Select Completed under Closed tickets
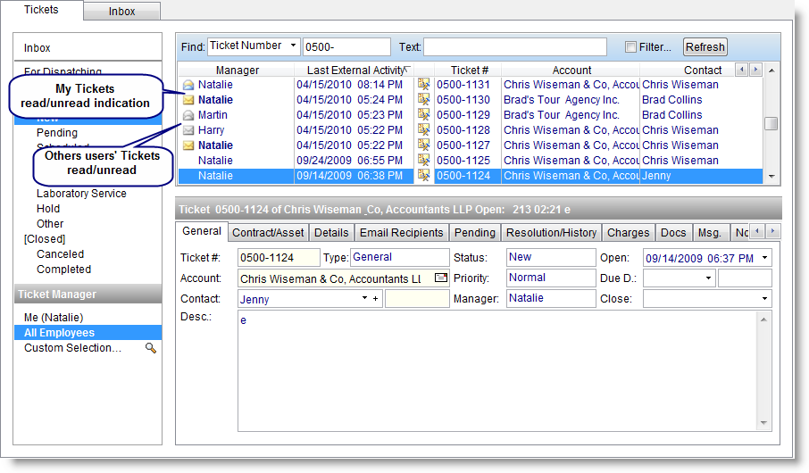Image resolution: width=809 pixels, height=473 pixels. 63,270
